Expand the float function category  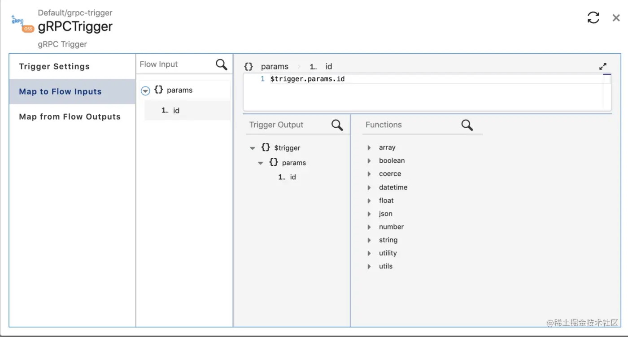(x=369, y=200)
